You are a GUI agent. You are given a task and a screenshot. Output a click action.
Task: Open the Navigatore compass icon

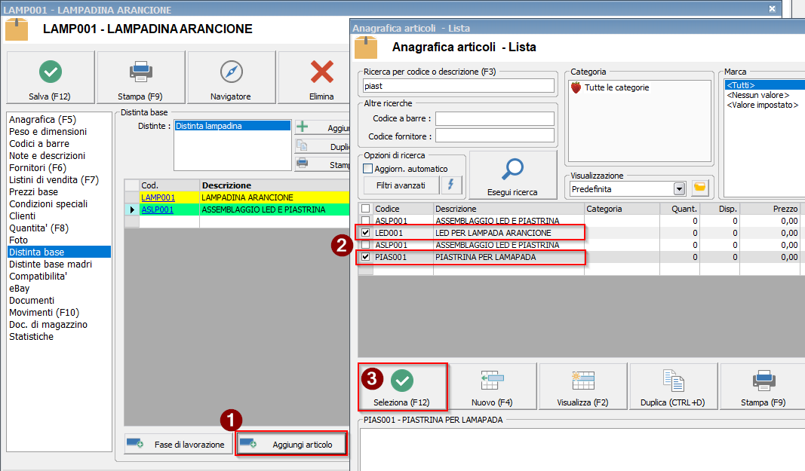click(x=231, y=72)
